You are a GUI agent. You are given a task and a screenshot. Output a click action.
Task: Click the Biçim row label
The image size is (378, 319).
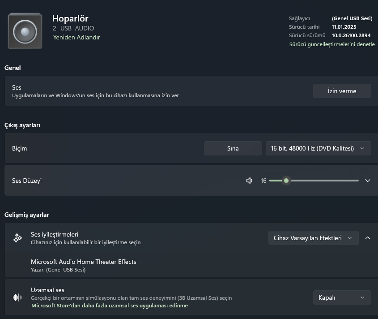point(20,148)
